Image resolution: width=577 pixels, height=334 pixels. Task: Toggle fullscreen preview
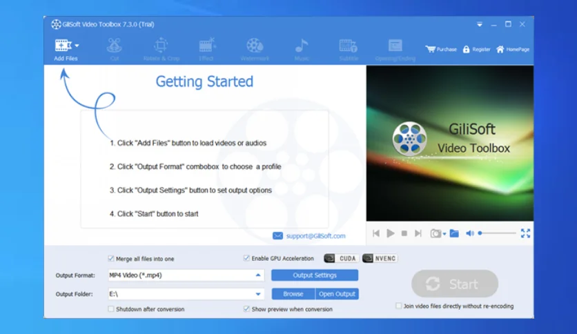pos(525,233)
